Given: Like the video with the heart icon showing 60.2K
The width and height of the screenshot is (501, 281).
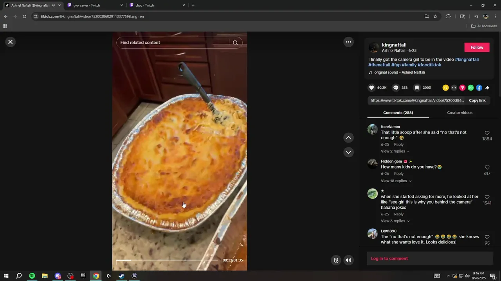Looking at the screenshot, I should 372,88.
